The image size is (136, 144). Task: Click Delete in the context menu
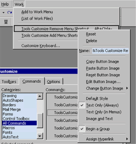click(91, 41)
